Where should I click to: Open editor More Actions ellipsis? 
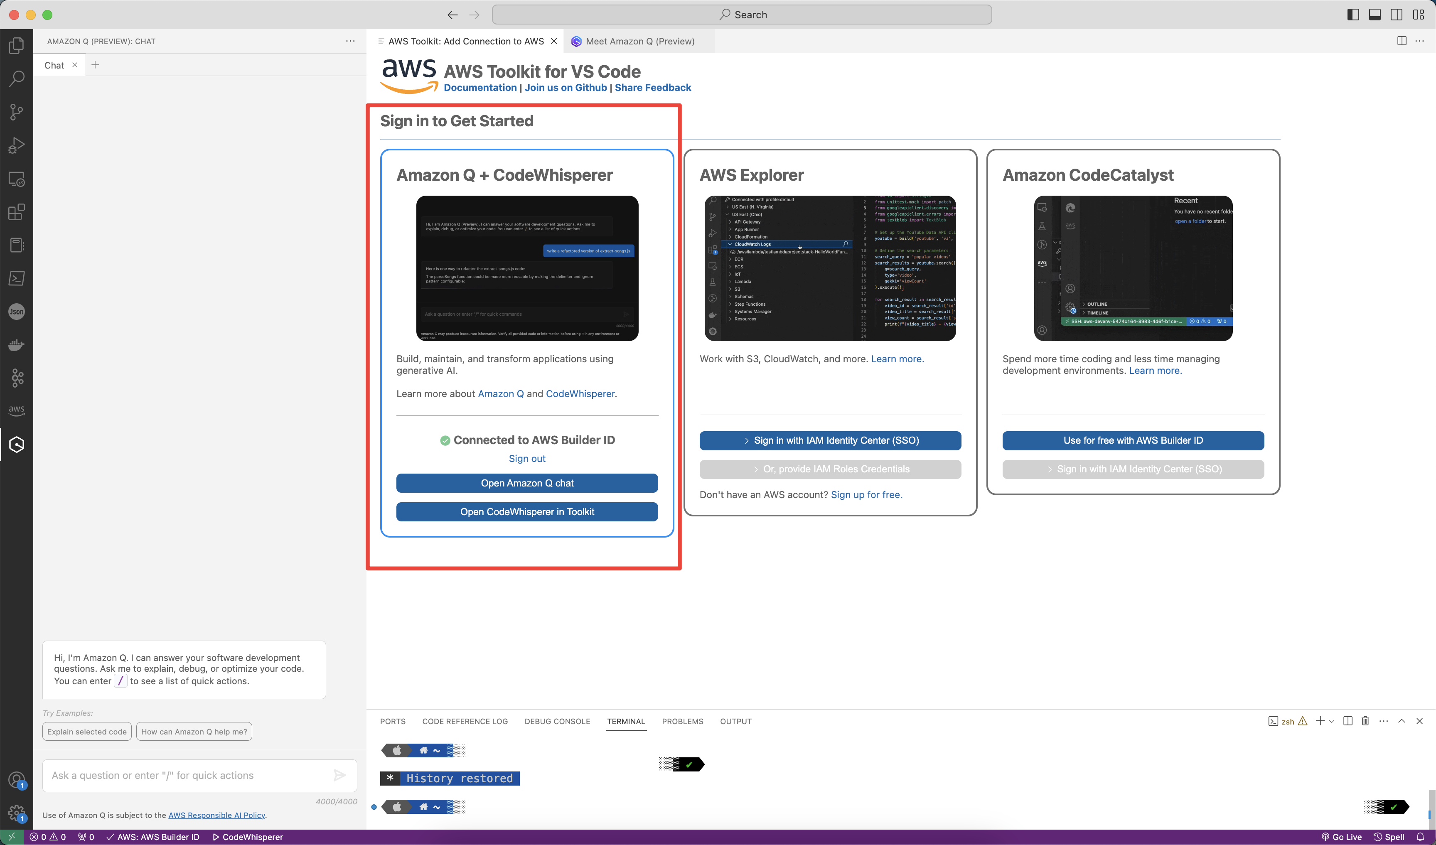coord(1419,40)
